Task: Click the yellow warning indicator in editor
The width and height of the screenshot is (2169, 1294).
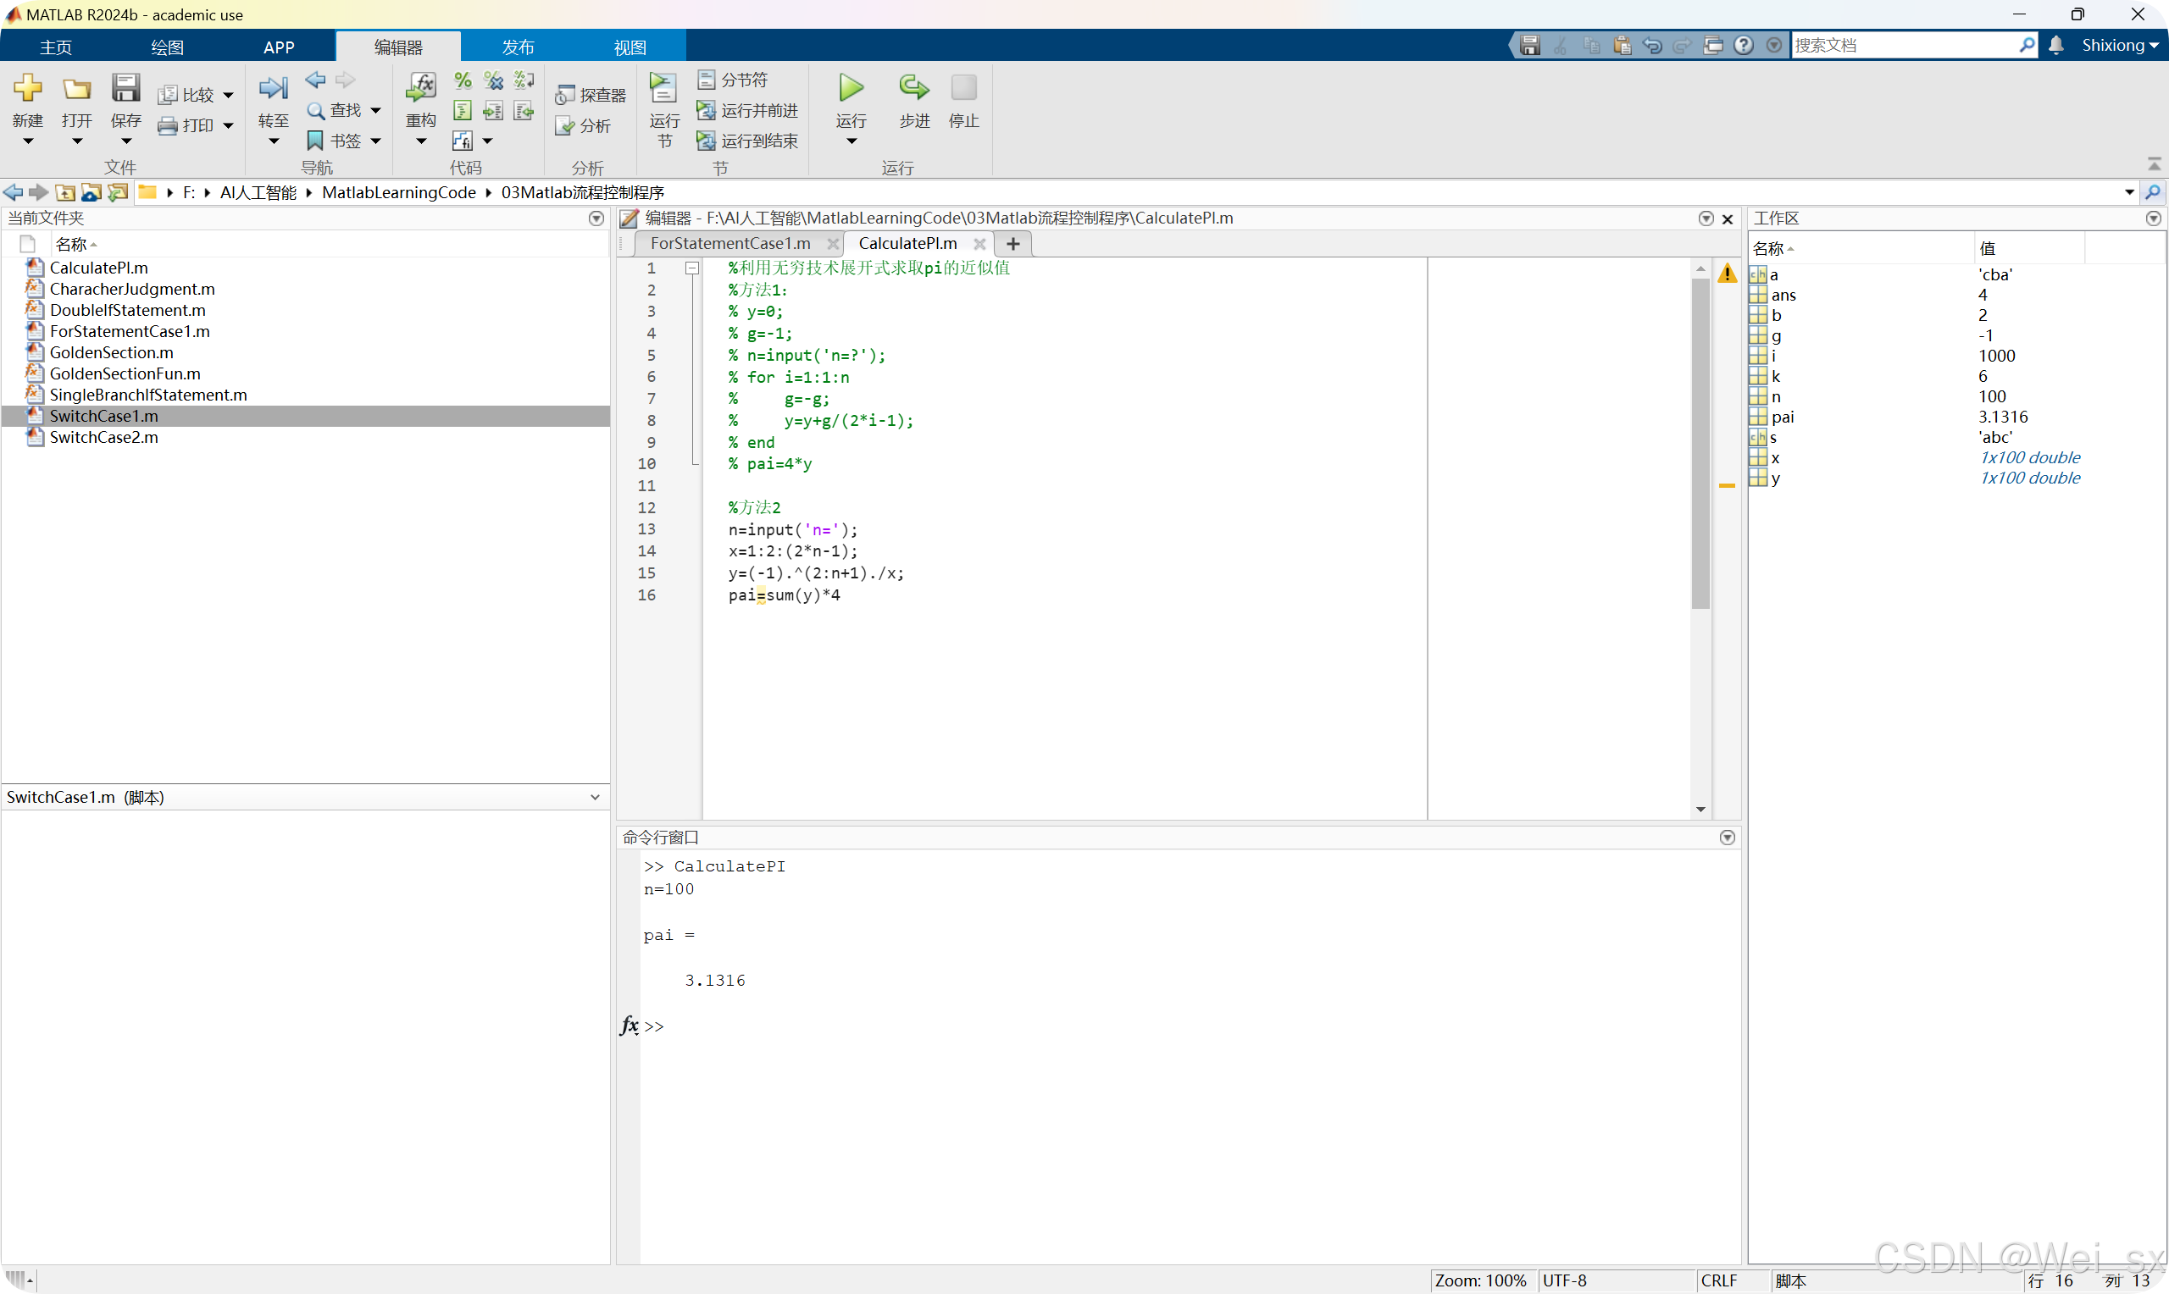Action: tap(1726, 274)
